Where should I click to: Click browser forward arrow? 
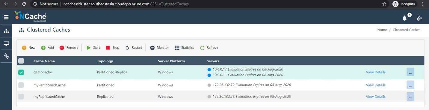click(15, 4)
